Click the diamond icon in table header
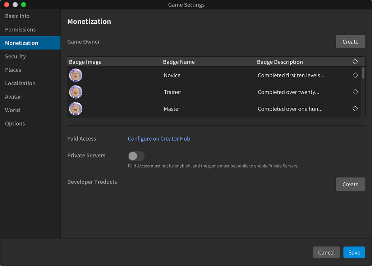The height and width of the screenshot is (266, 372). coord(355,62)
